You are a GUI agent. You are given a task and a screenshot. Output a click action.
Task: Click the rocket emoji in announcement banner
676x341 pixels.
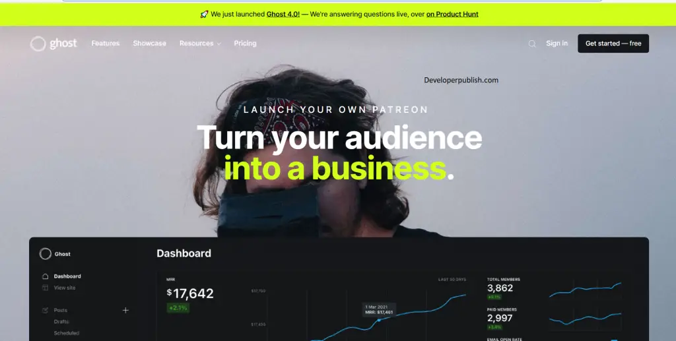205,15
